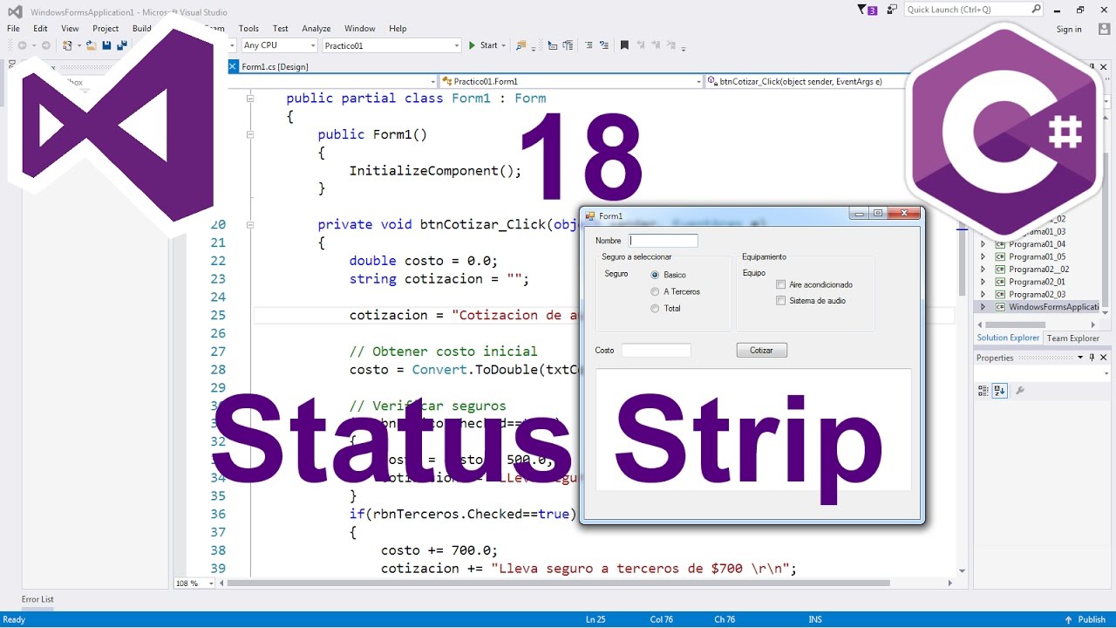Expand the WindowsFormsApplication project node

click(x=983, y=307)
